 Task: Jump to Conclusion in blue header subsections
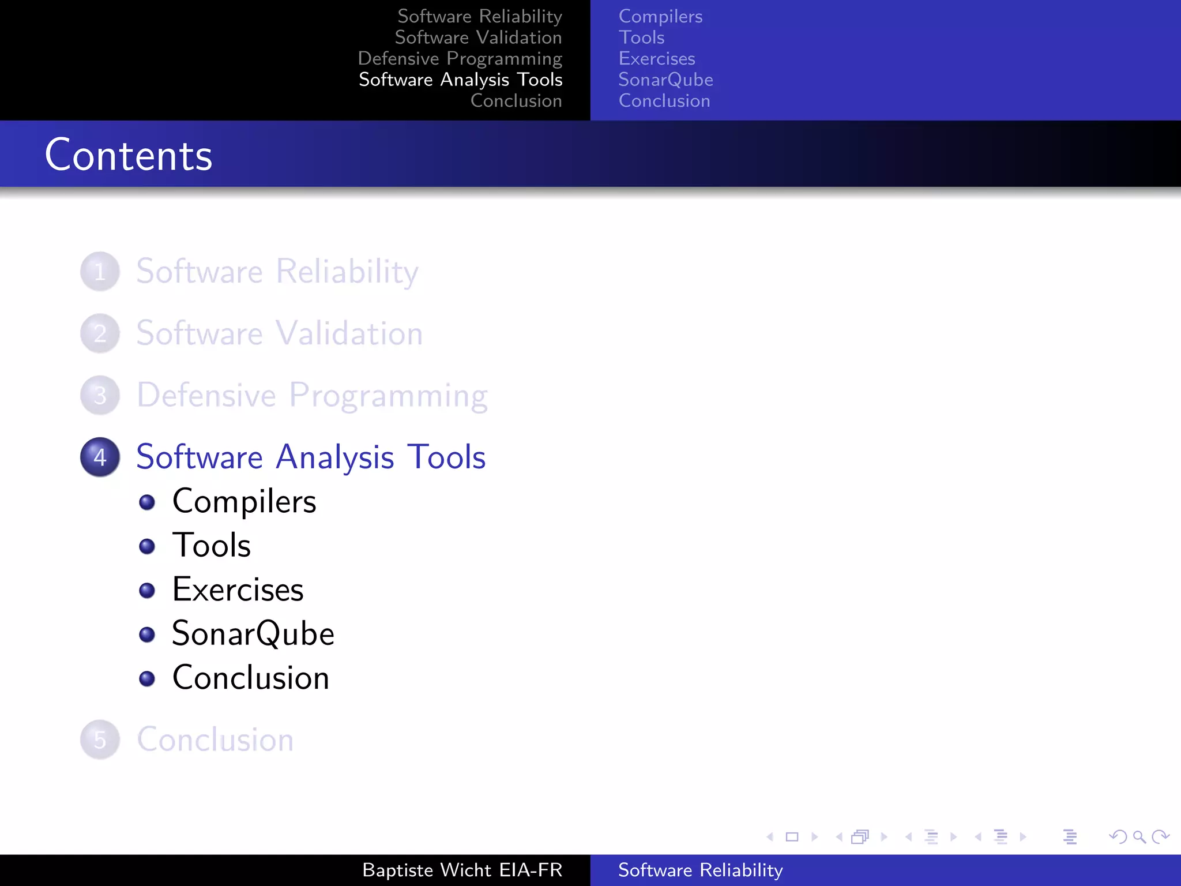[x=664, y=101]
